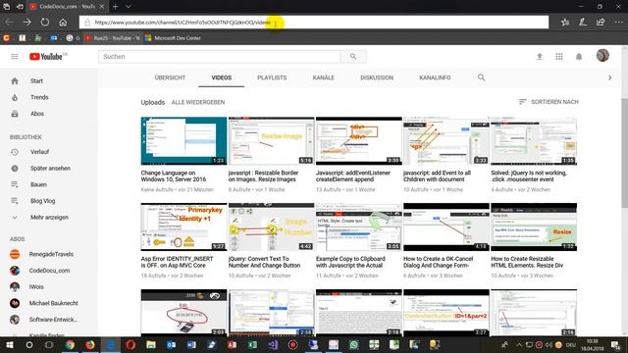Click the Start home icon in sidebar
Screen dimensions: 628x353
tap(15, 80)
